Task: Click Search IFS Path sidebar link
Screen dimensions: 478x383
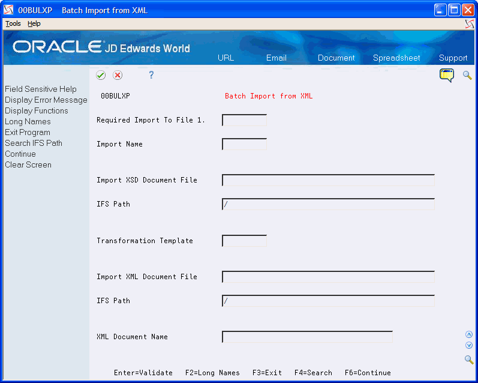Action: tap(34, 143)
